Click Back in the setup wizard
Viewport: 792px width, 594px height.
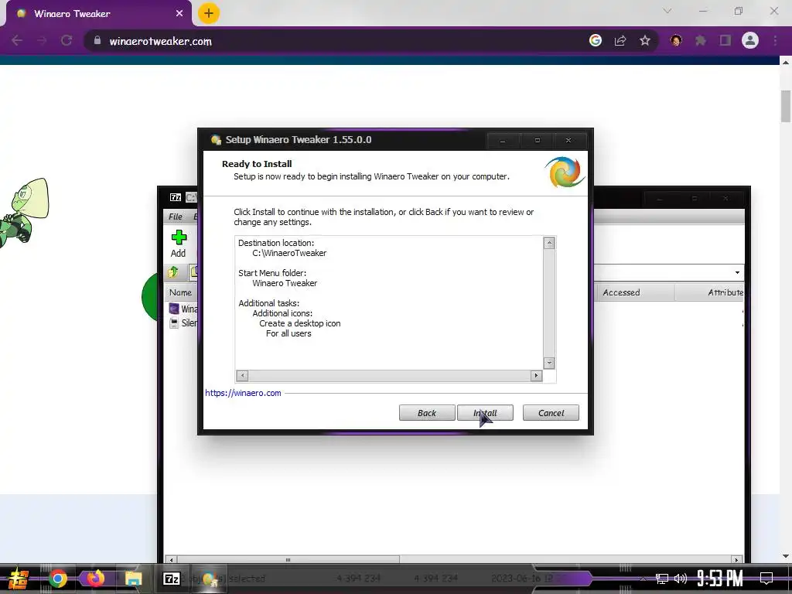click(427, 413)
